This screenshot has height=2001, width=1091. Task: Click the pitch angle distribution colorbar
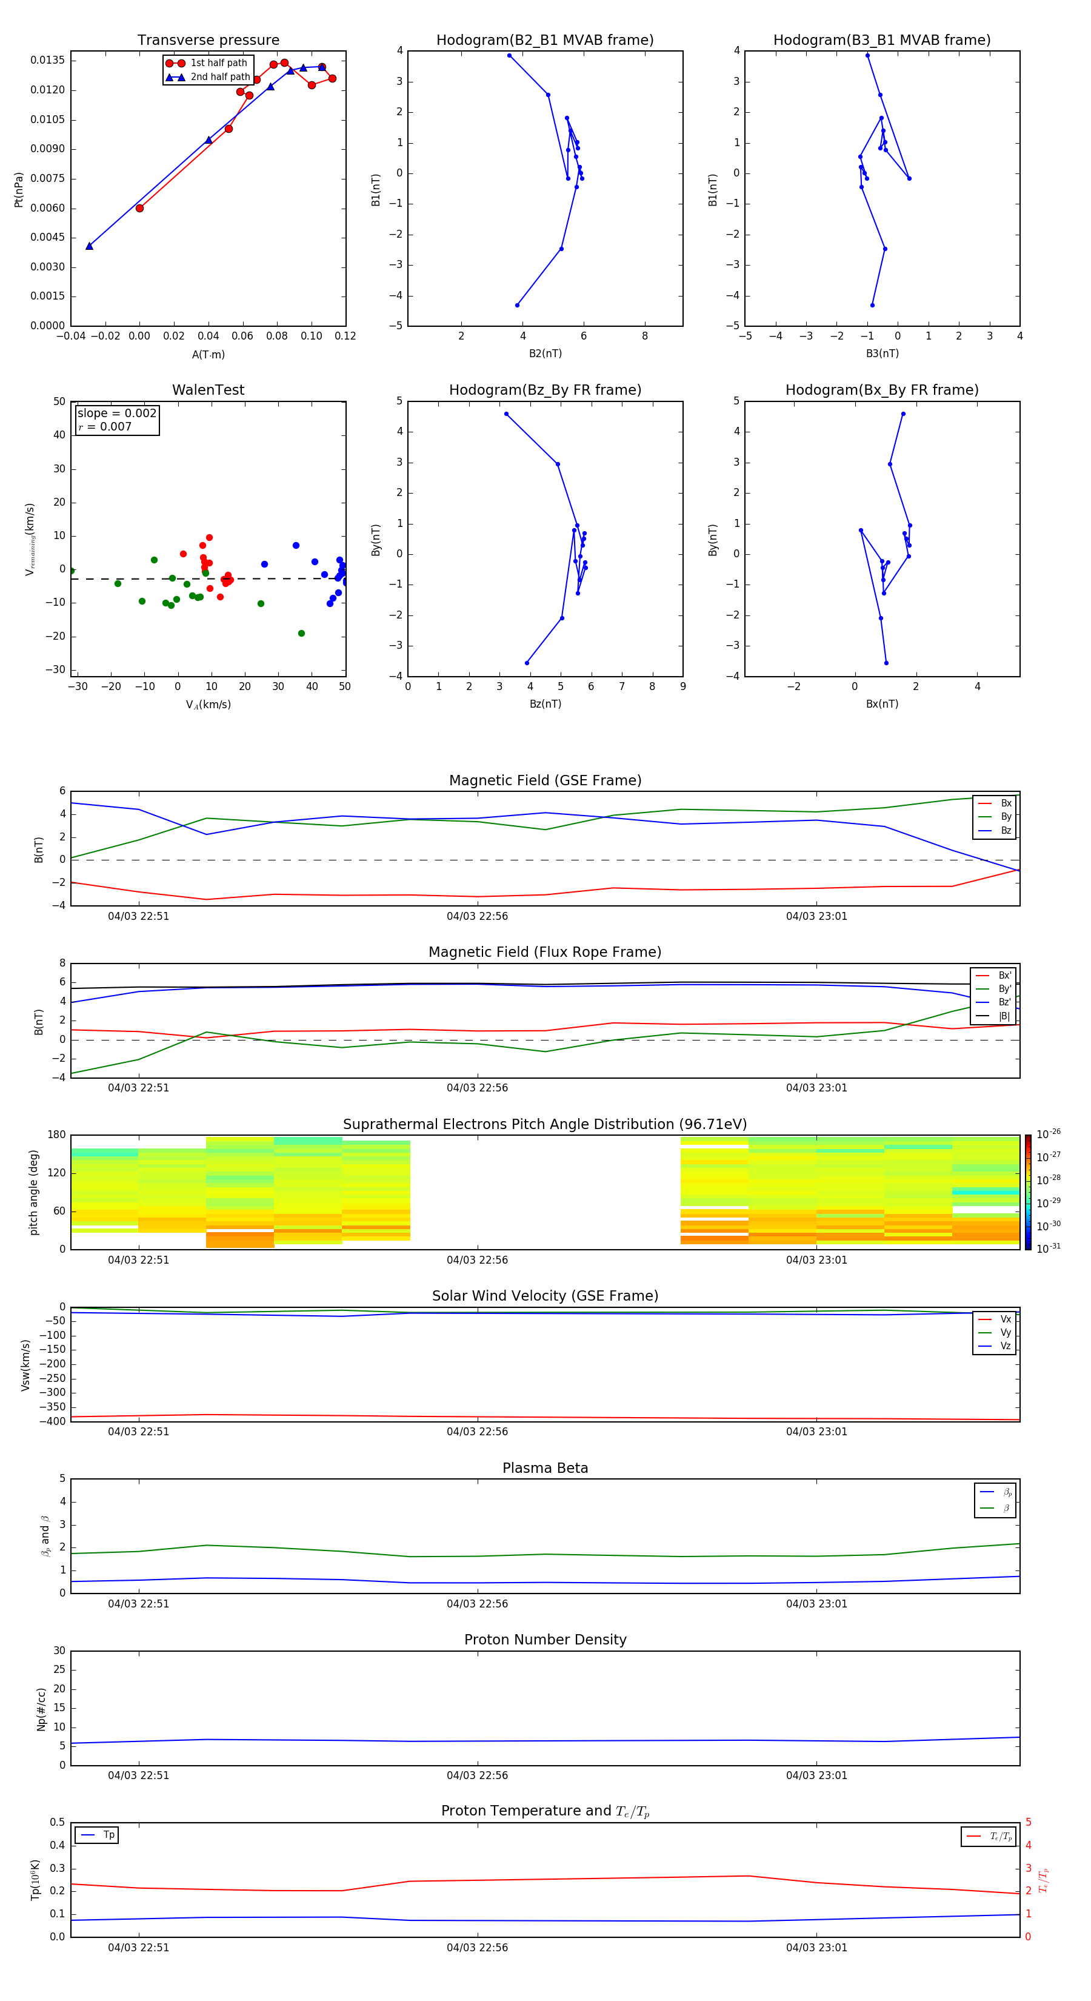[1027, 1192]
